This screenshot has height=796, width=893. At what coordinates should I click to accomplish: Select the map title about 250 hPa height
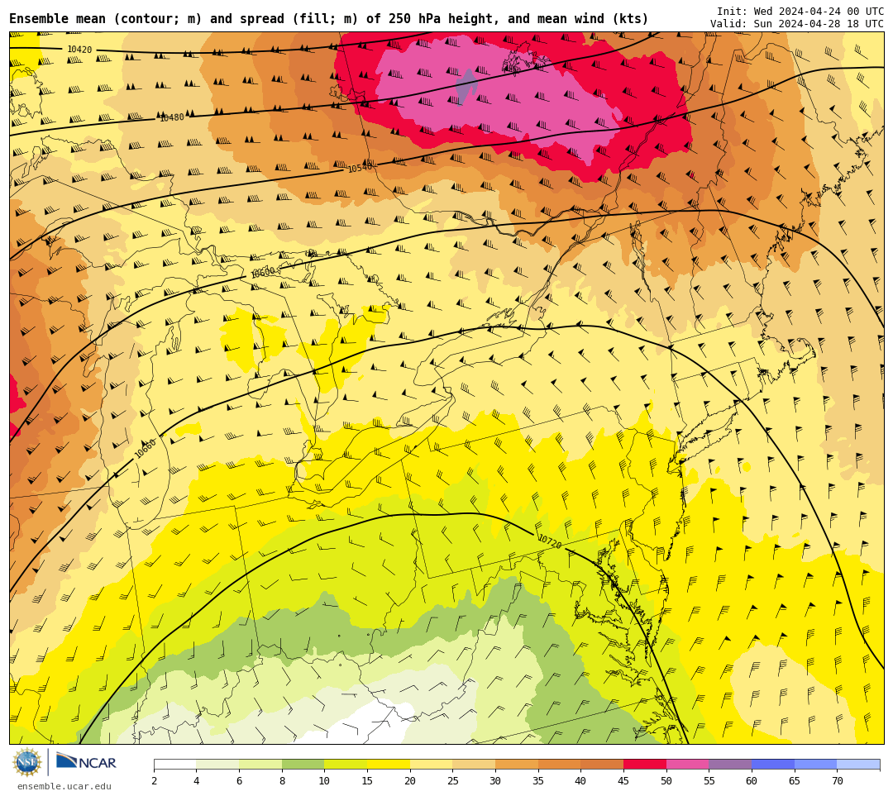[328, 19]
